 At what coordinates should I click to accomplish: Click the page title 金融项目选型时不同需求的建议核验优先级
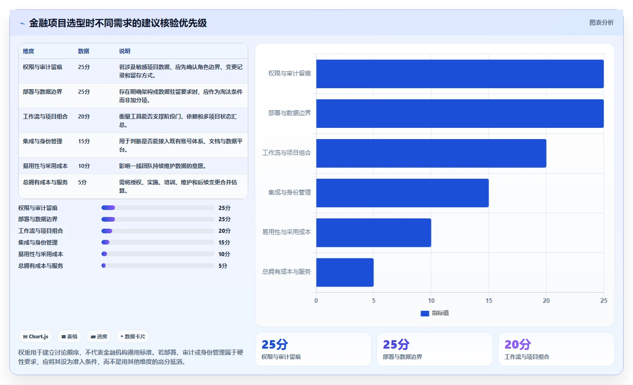point(118,23)
